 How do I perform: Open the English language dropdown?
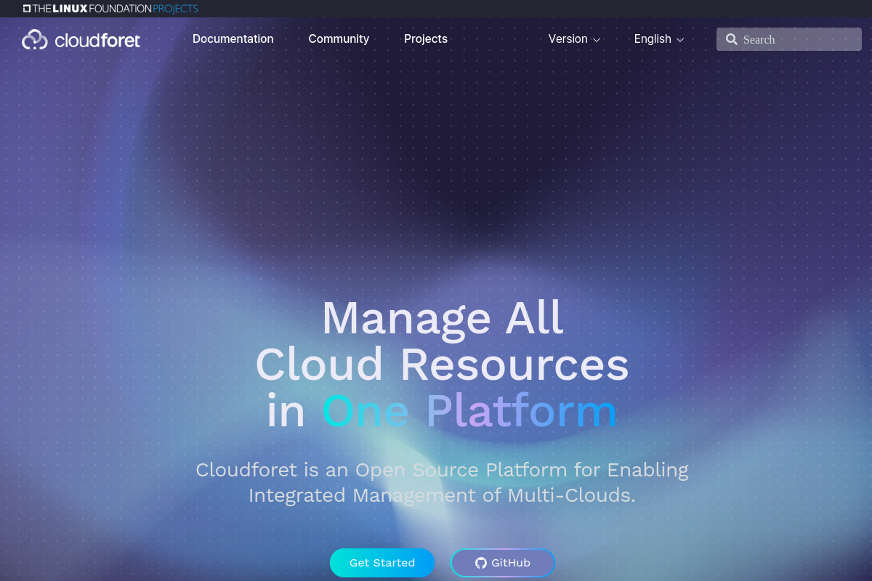pos(659,39)
